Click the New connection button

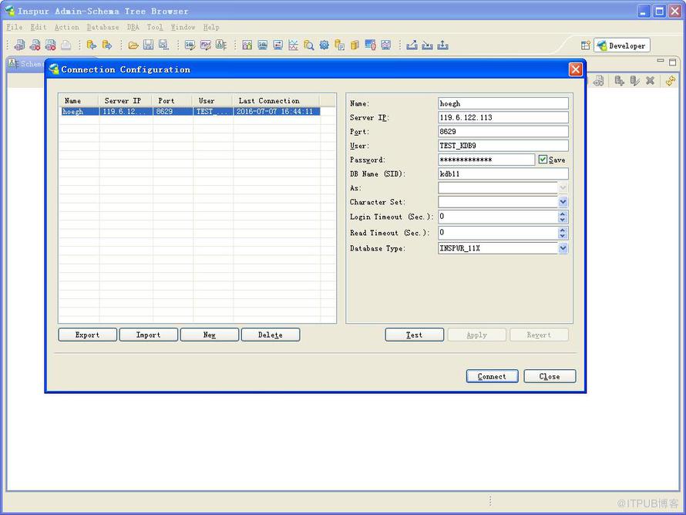pyautogui.click(x=210, y=335)
